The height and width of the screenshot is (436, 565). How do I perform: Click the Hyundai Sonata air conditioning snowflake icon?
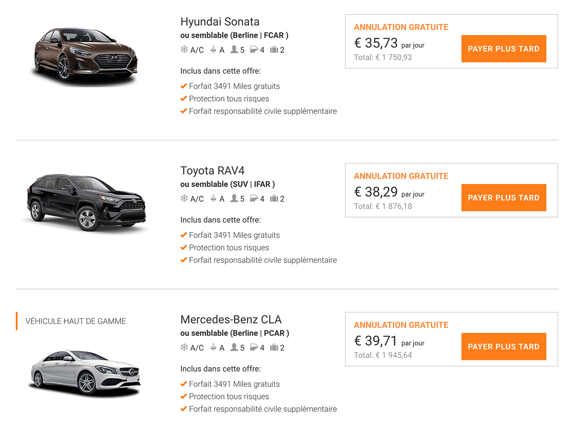[184, 50]
